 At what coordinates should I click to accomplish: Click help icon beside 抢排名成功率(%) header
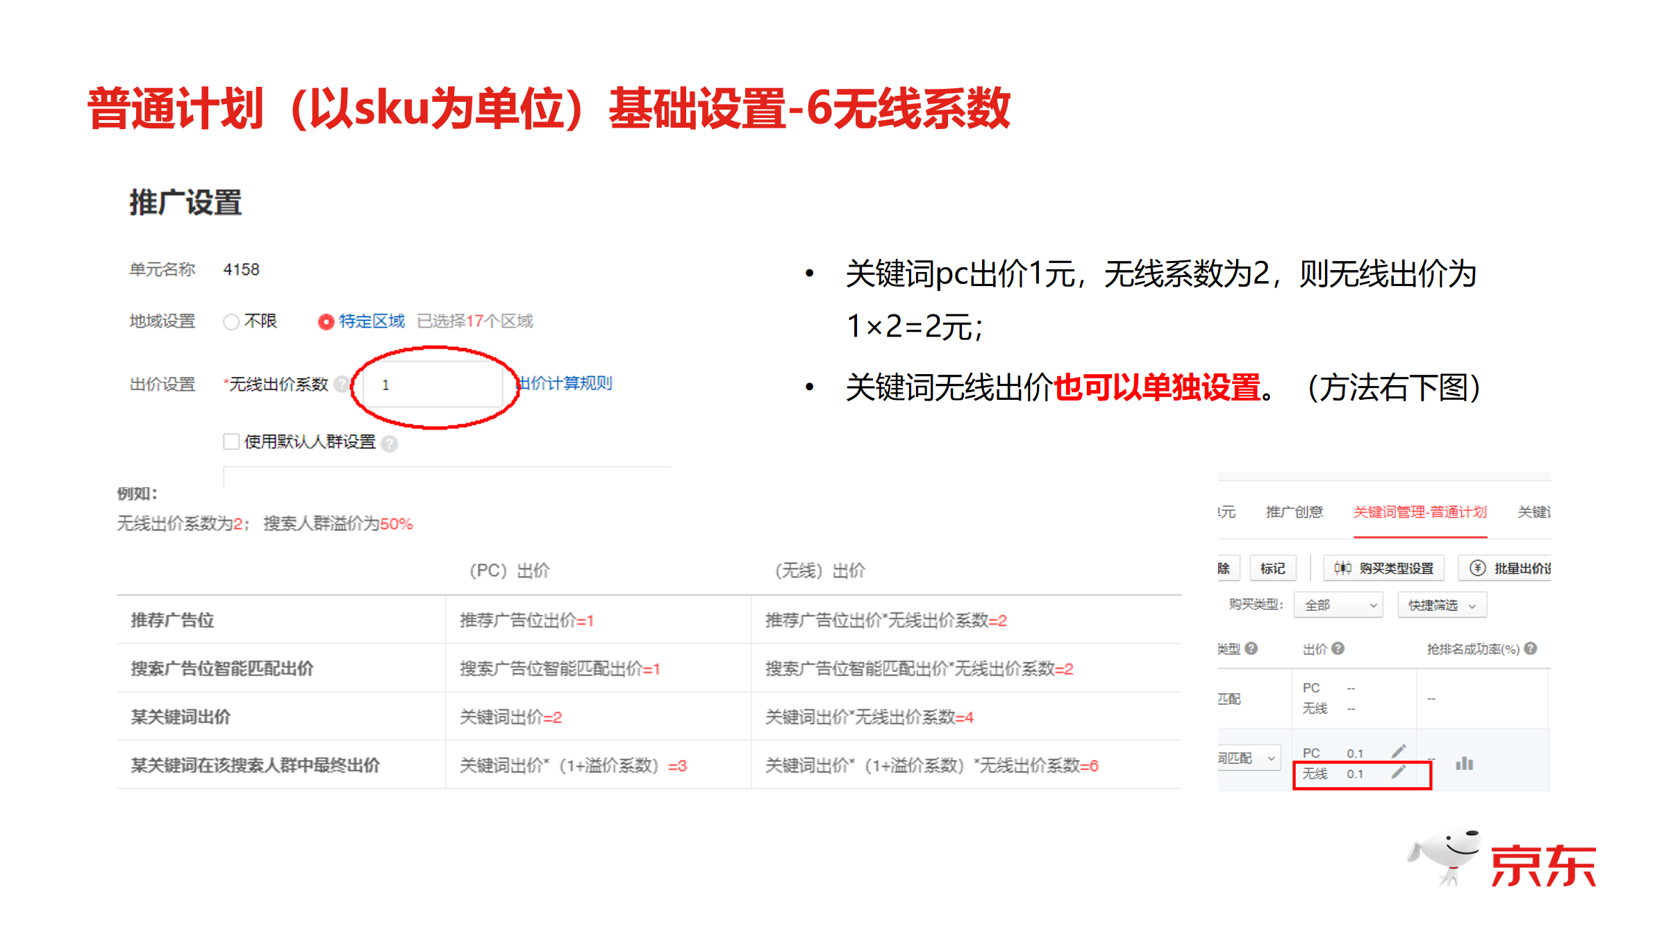tap(1530, 648)
